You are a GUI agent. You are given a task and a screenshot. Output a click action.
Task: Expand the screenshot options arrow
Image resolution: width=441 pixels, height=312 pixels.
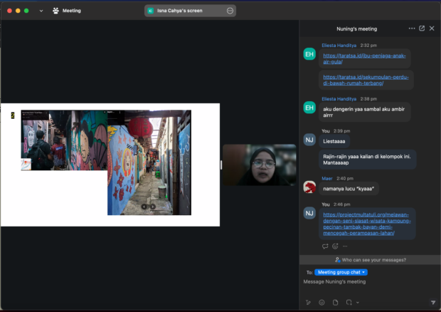[x=357, y=303]
